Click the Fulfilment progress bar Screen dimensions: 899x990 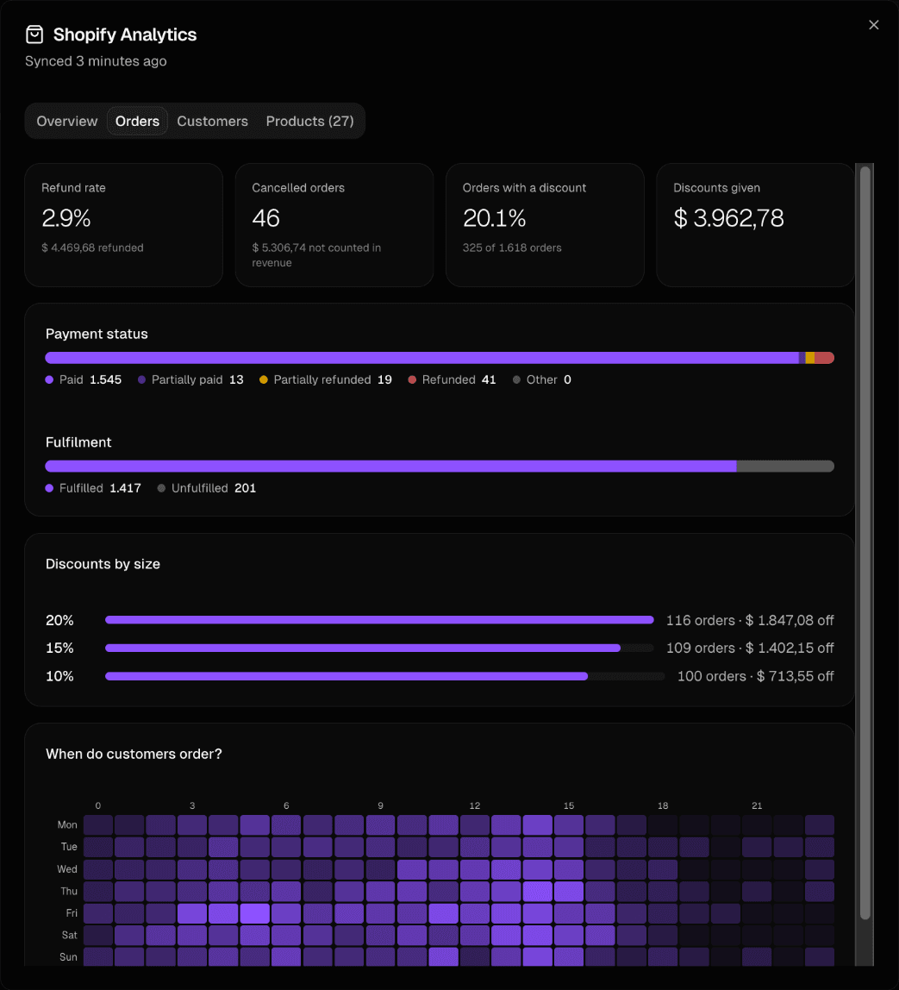point(440,467)
